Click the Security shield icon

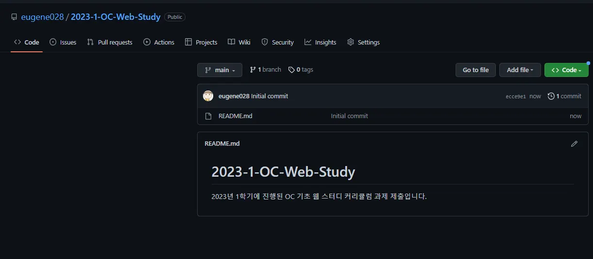point(265,42)
